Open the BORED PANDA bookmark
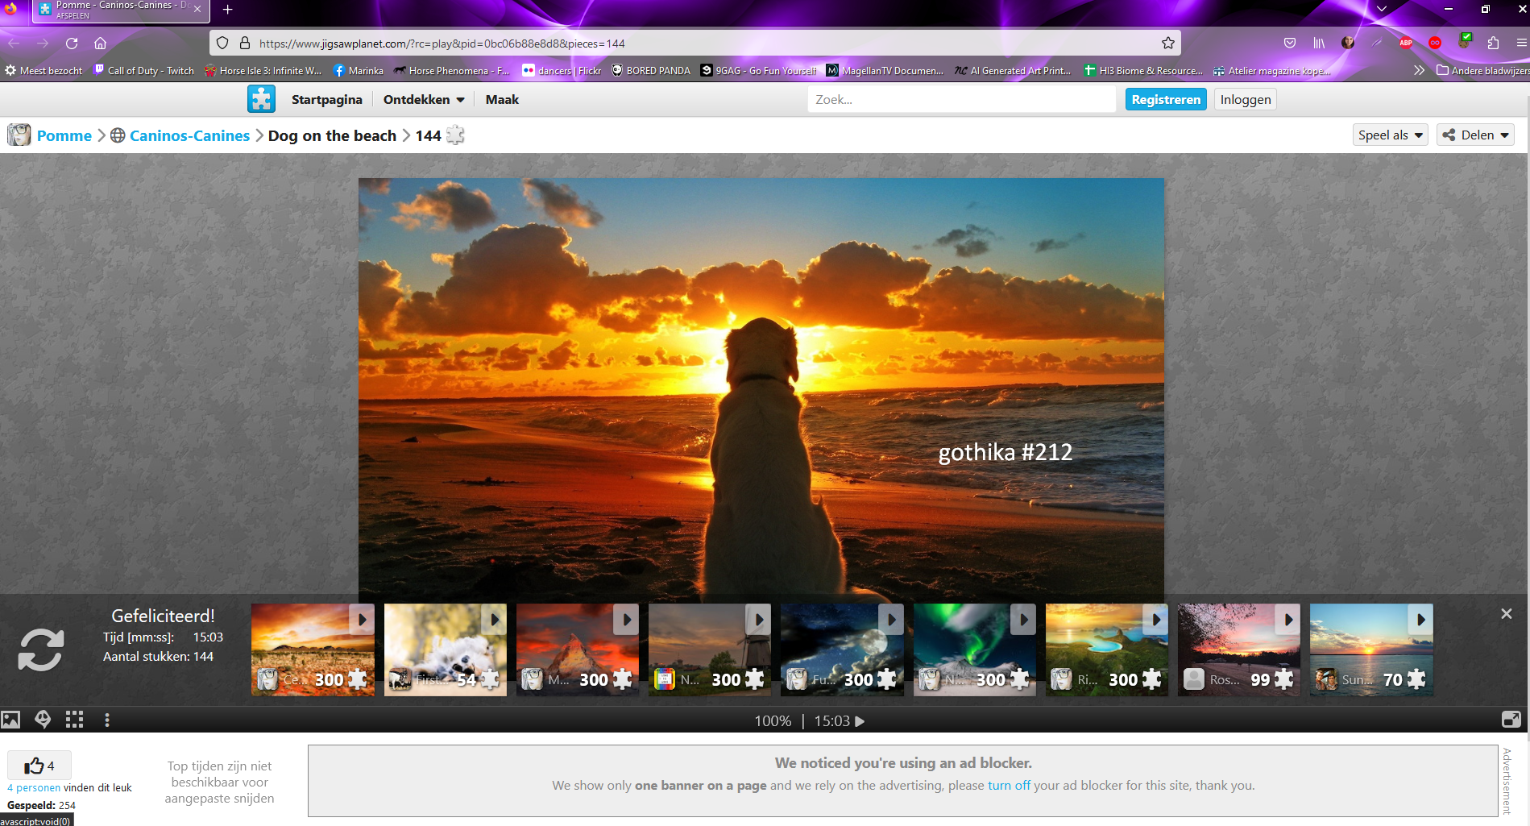 point(650,71)
